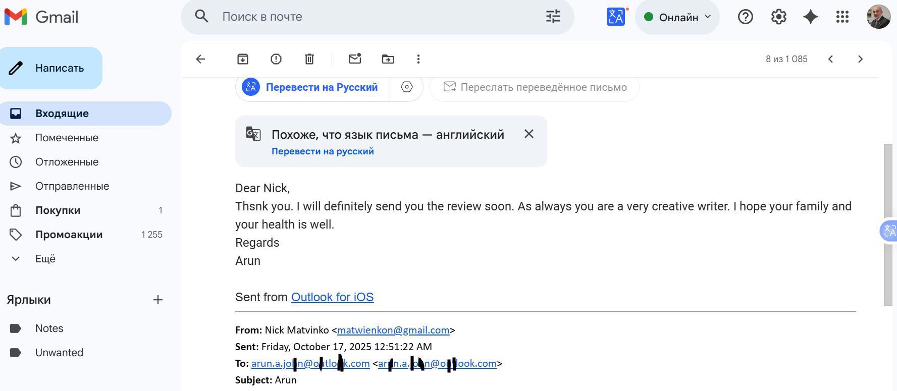
Task: Go back to the inbox list arrow
Action: point(200,59)
